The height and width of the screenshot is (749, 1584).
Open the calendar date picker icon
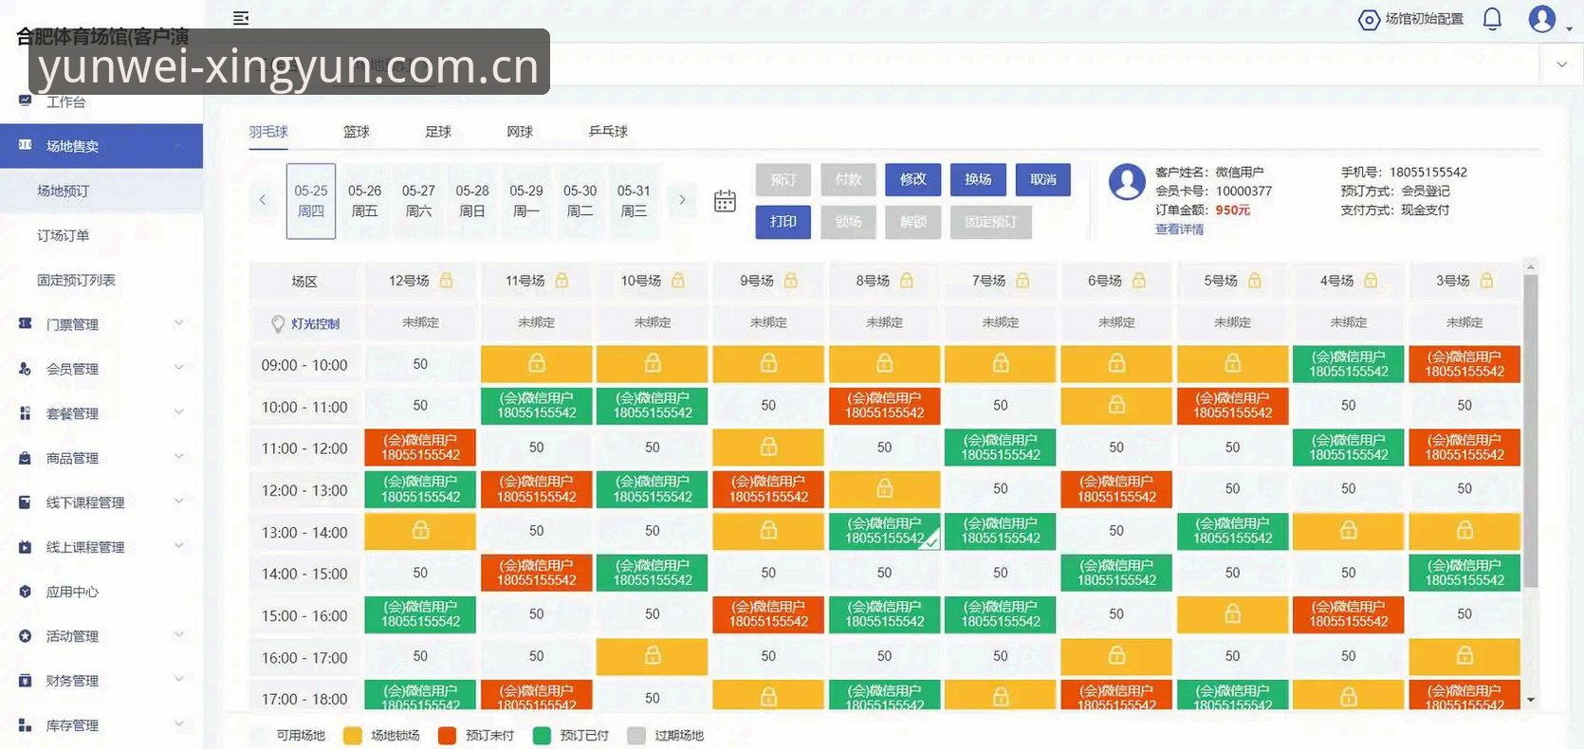725,201
